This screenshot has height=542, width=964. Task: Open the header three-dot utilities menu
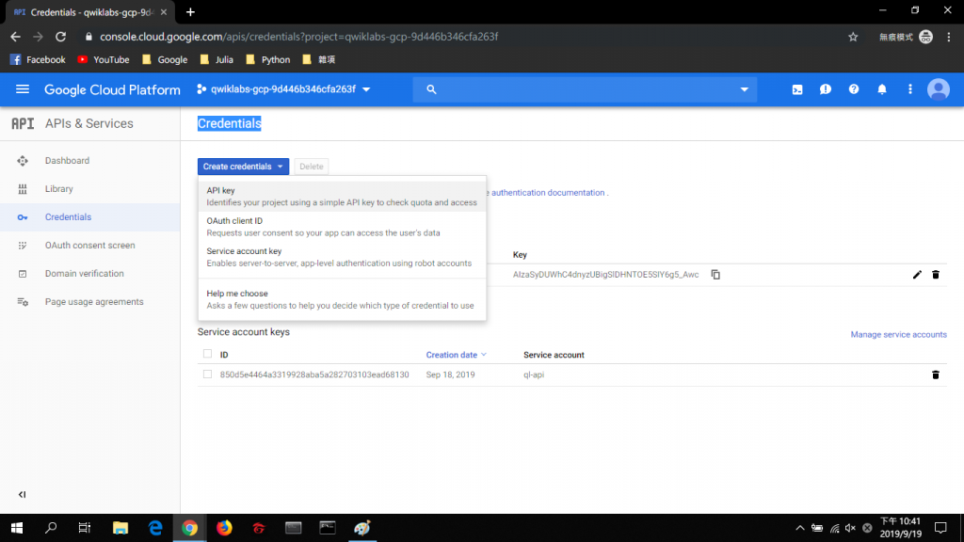click(x=910, y=89)
